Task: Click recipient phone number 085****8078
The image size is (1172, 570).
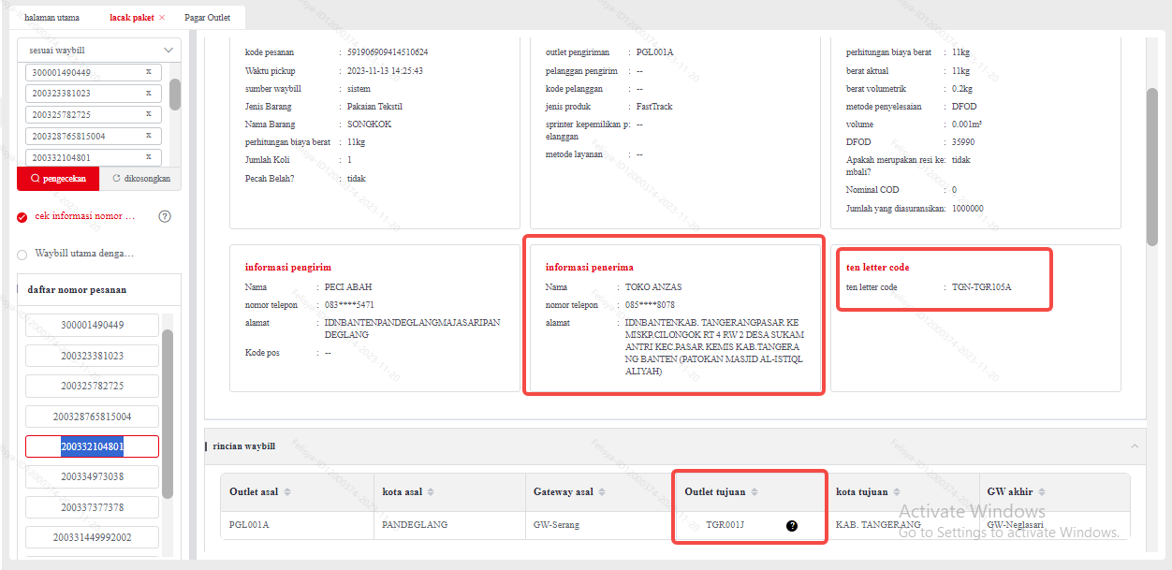Action: tap(650, 305)
